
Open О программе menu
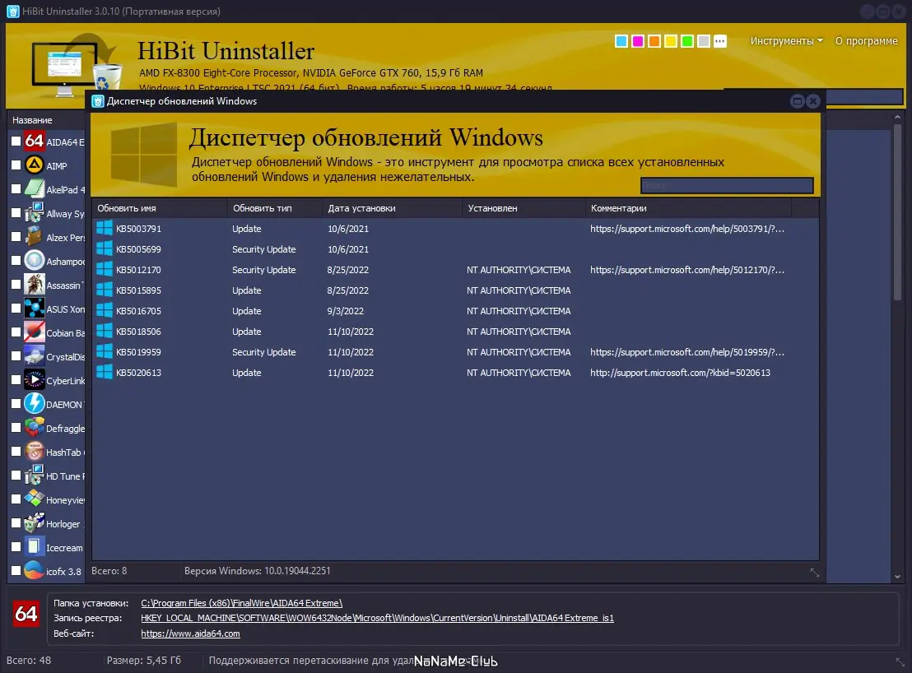(866, 40)
